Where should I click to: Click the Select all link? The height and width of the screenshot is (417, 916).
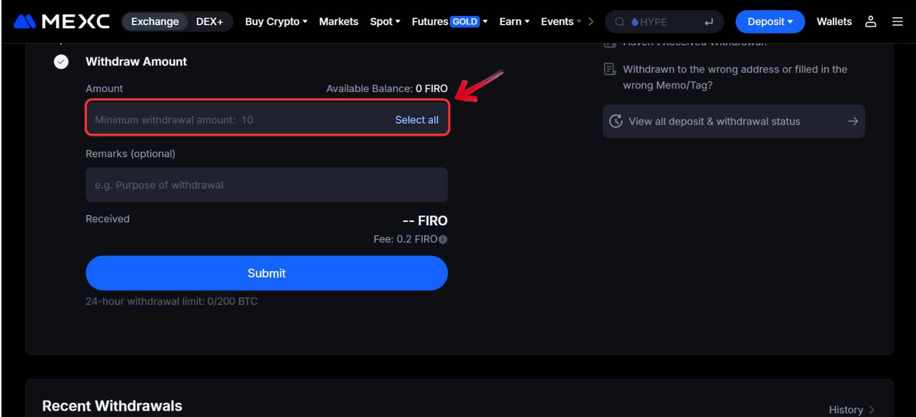[x=417, y=120]
